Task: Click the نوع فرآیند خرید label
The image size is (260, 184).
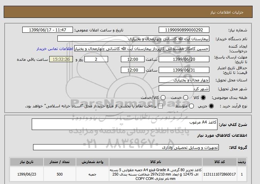Action: pyautogui.click(x=233, y=106)
